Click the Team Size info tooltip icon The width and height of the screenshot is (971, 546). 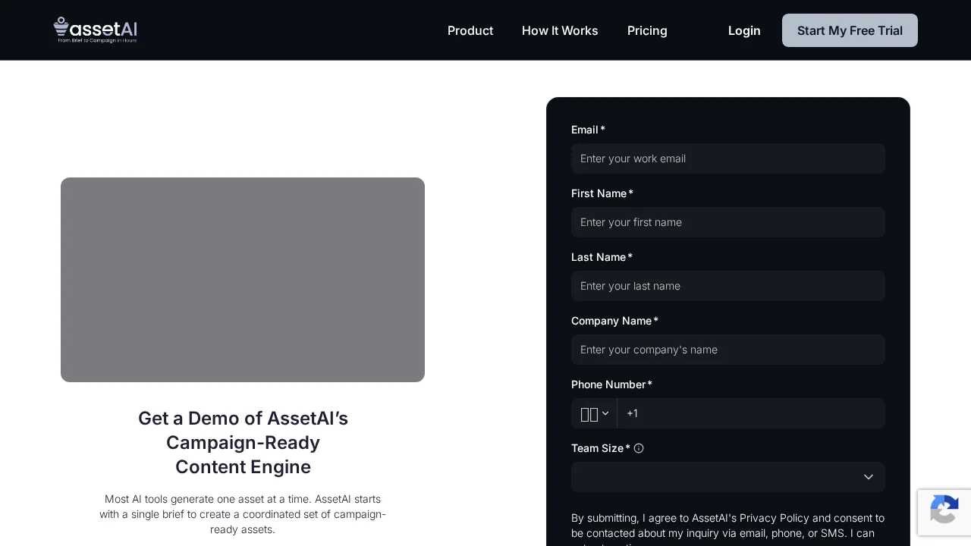pyautogui.click(x=639, y=448)
